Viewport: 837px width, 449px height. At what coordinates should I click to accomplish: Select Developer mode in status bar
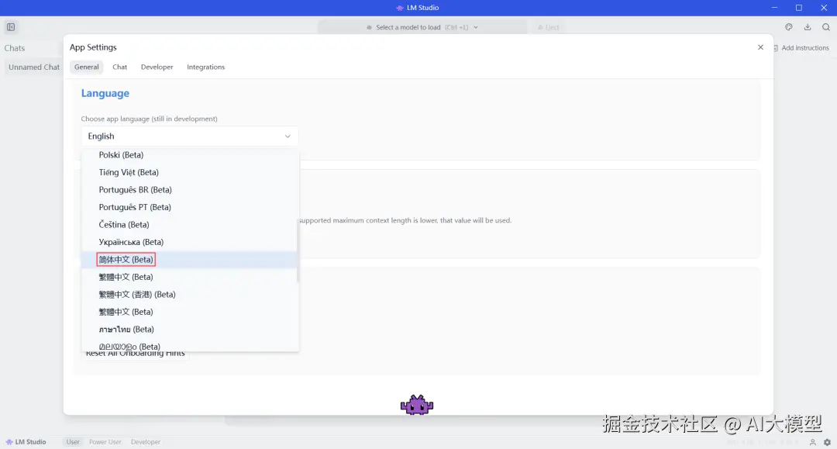point(145,442)
